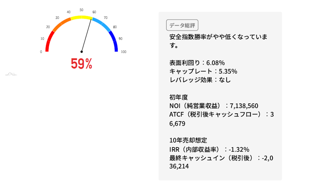
Task: Select the yellow gauge segment
Action: pyautogui.click(x=81, y=18)
